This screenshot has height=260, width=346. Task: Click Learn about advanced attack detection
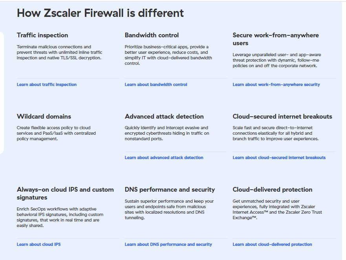pyautogui.click(x=164, y=157)
